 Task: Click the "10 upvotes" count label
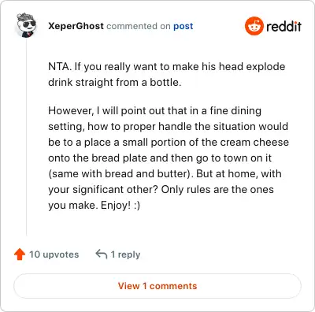click(x=54, y=254)
